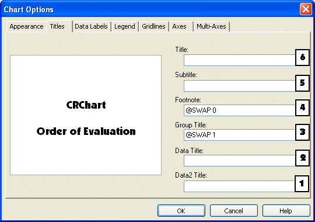Close the Chart Options dialog
The height and width of the screenshot is (222, 315).
click(x=306, y=9)
